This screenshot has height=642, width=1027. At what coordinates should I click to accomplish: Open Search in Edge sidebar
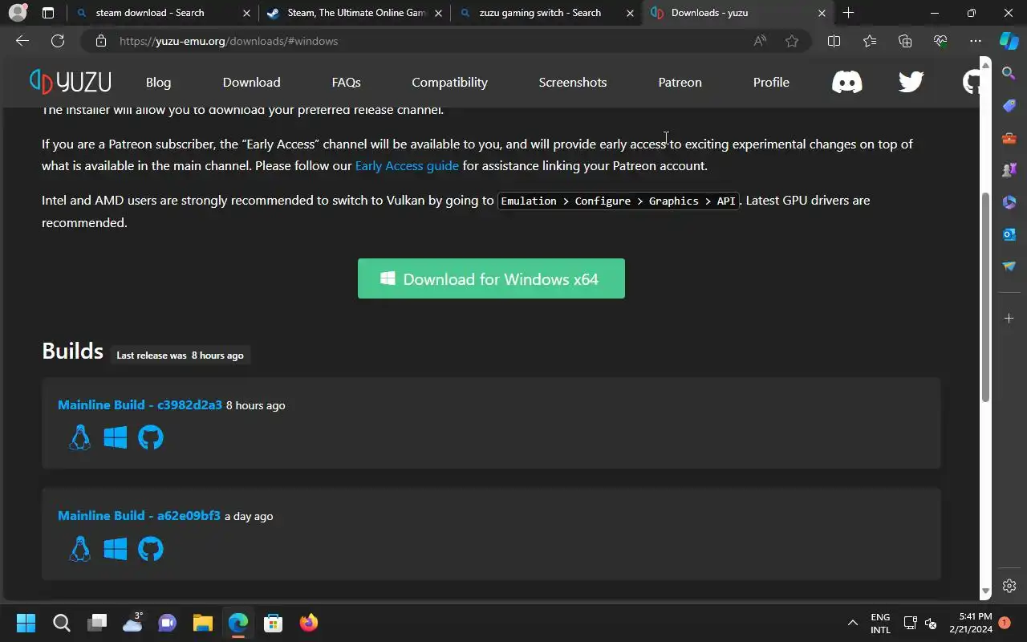(x=1009, y=74)
